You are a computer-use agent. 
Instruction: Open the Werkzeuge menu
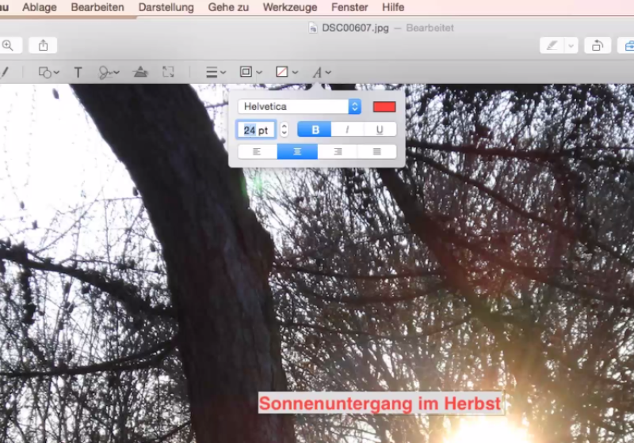click(x=289, y=7)
